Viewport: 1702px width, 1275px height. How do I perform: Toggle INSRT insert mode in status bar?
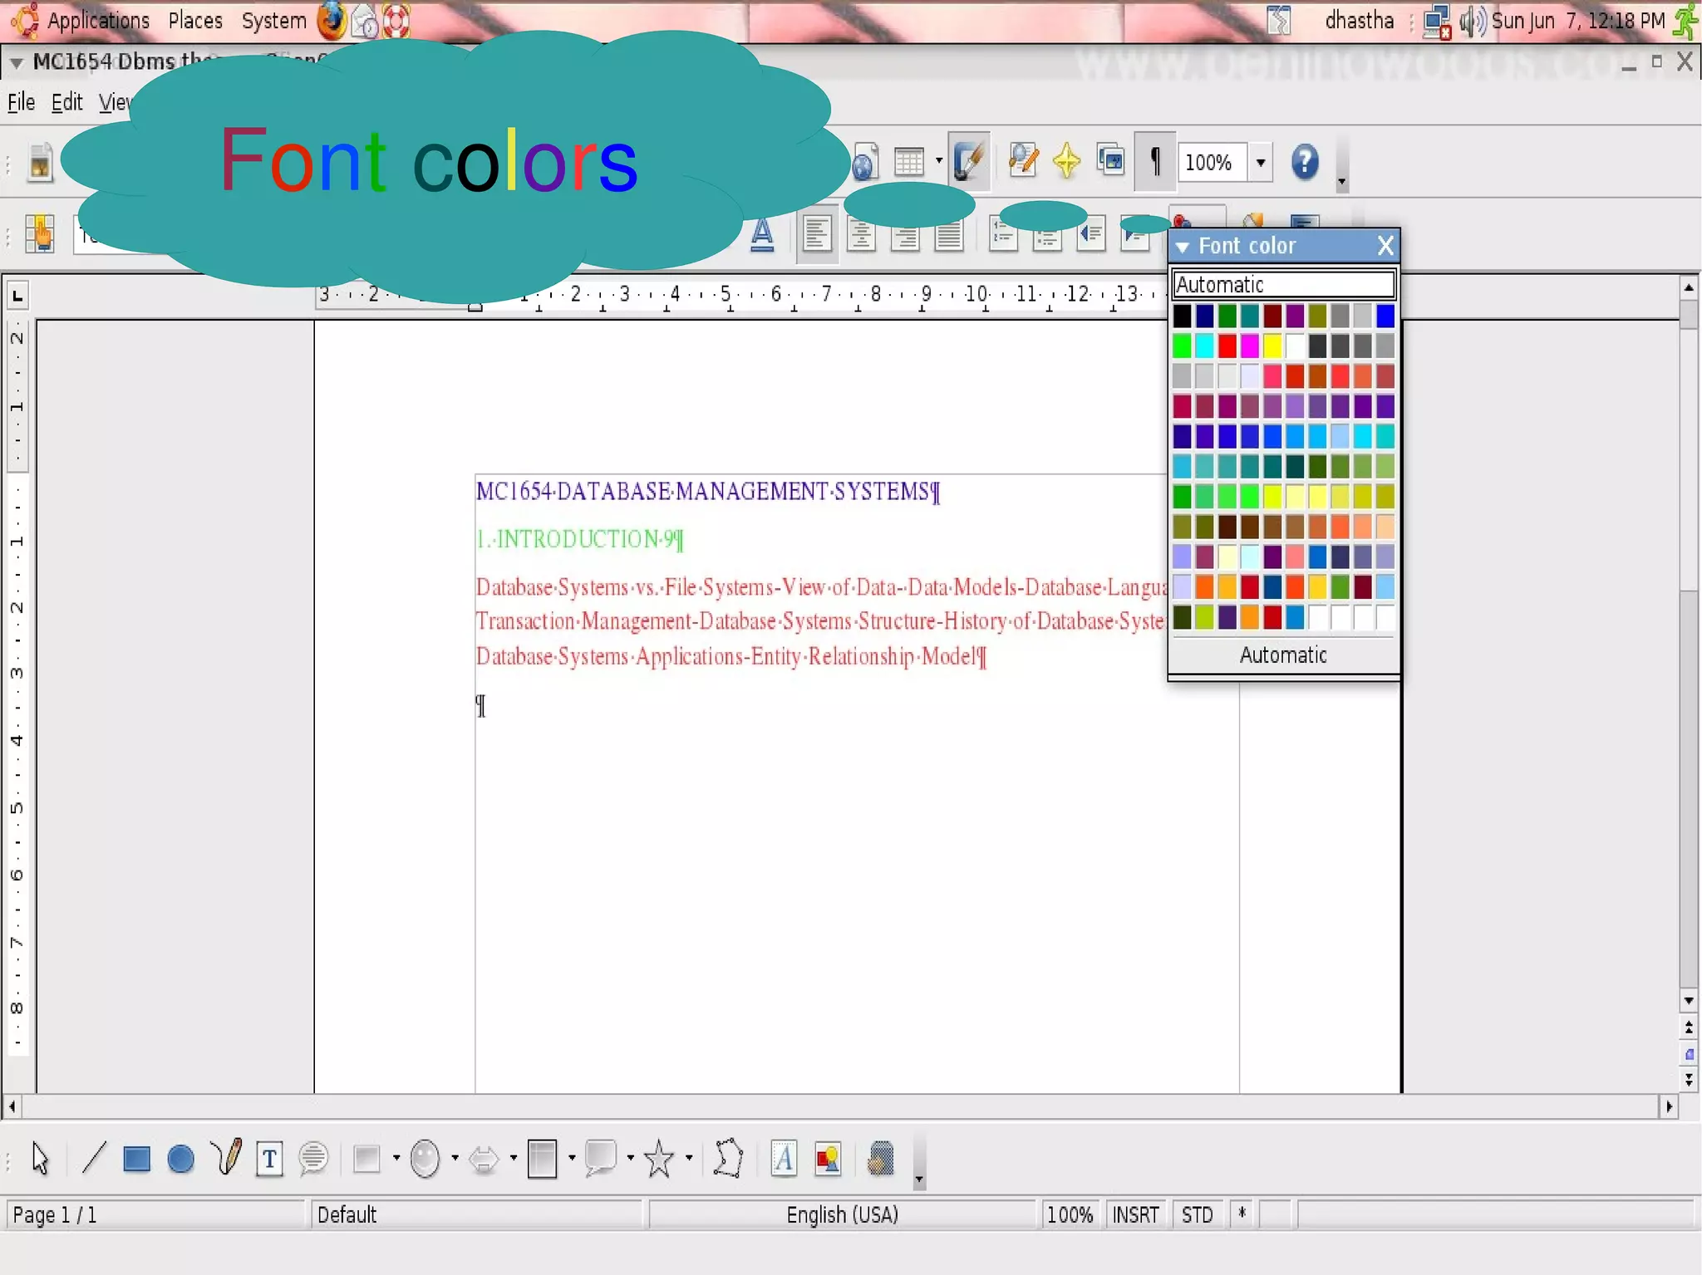point(1135,1215)
